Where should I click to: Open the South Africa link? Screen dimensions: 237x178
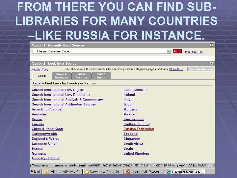(x=133, y=143)
